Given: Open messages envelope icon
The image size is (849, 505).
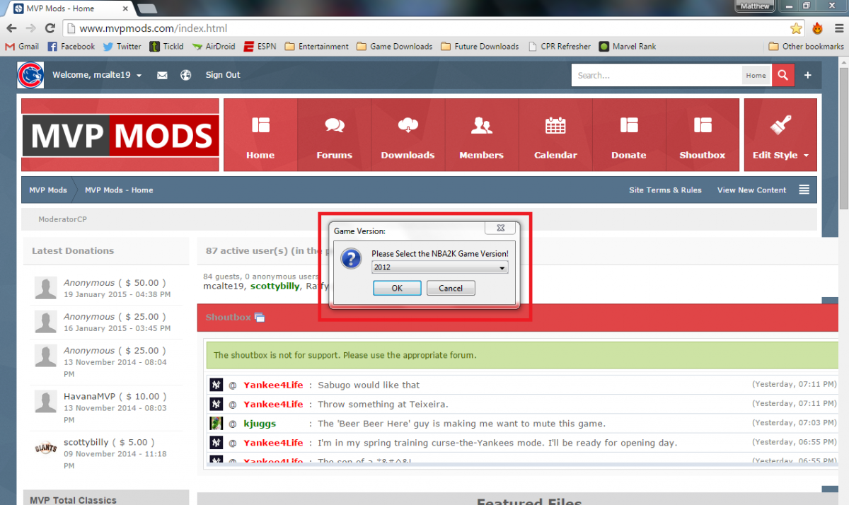Looking at the screenshot, I should pos(162,75).
